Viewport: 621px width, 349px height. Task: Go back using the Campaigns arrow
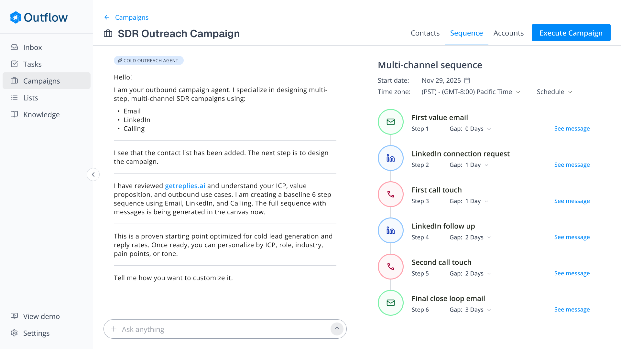[107, 17]
